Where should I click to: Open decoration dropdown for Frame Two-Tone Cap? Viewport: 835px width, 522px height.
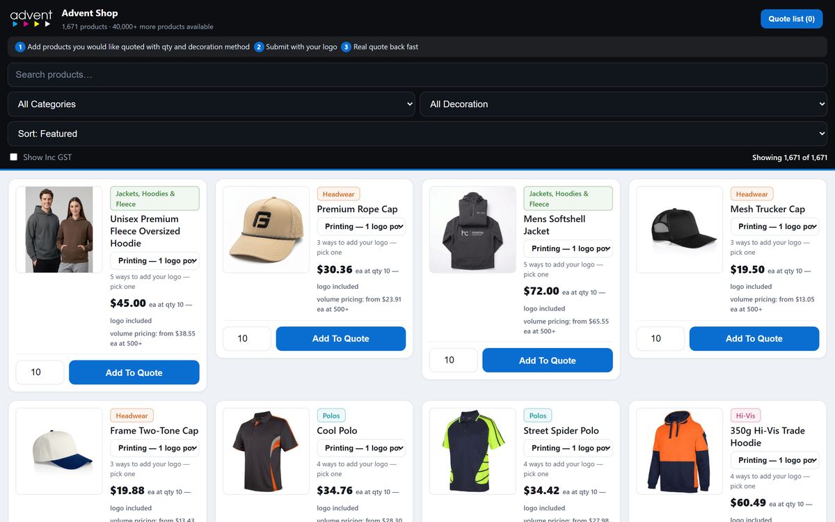click(154, 448)
